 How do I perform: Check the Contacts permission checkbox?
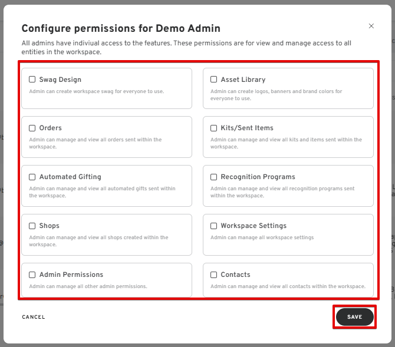[214, 275]
